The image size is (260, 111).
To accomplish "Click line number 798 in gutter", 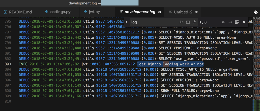I will 8,37.
